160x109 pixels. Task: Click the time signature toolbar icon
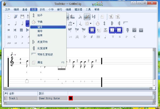point(104,23)
